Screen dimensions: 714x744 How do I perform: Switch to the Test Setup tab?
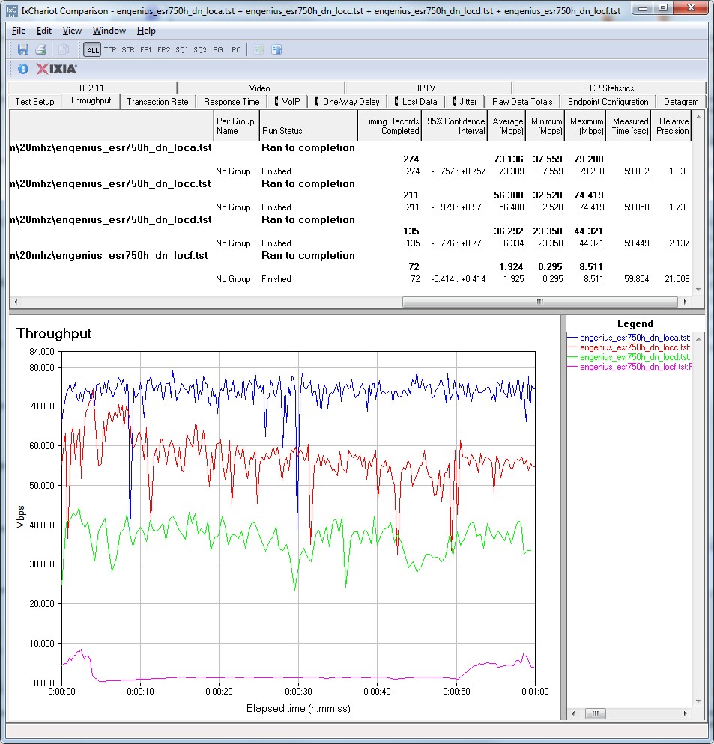coord(34,102)
